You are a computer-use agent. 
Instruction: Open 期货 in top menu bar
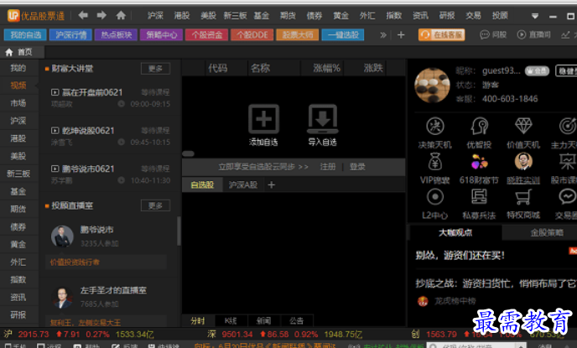[288, 15]
